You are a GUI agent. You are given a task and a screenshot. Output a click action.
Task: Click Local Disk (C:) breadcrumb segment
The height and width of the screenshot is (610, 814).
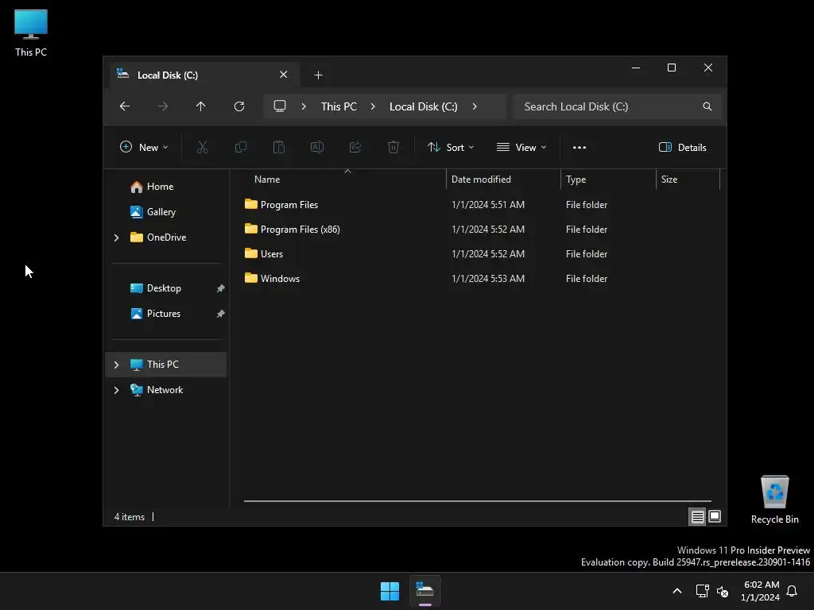click(x=423, y=106)
